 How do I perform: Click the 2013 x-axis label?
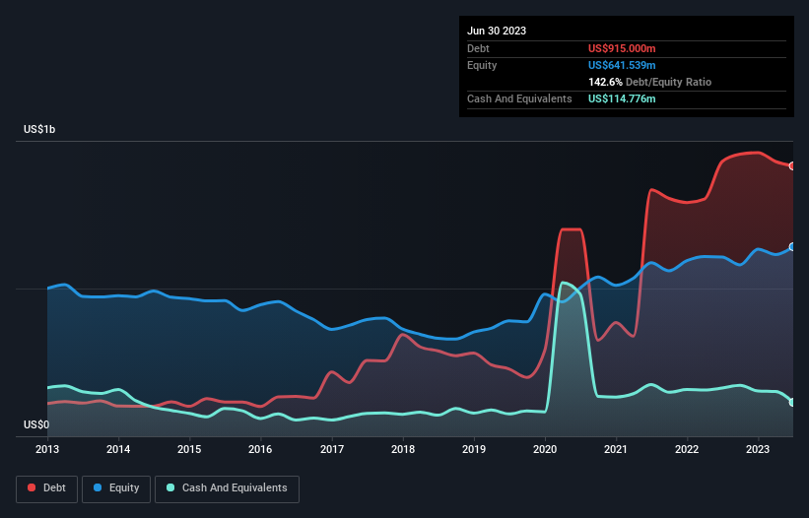[47, 449]
